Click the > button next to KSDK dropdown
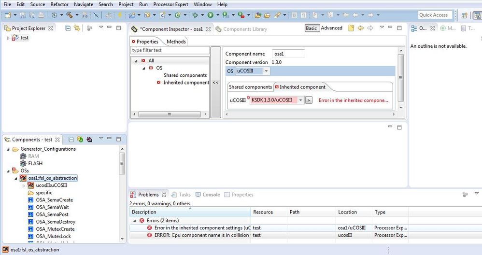The height and width of the screenshot is (255, 482). tap(309, 100)
